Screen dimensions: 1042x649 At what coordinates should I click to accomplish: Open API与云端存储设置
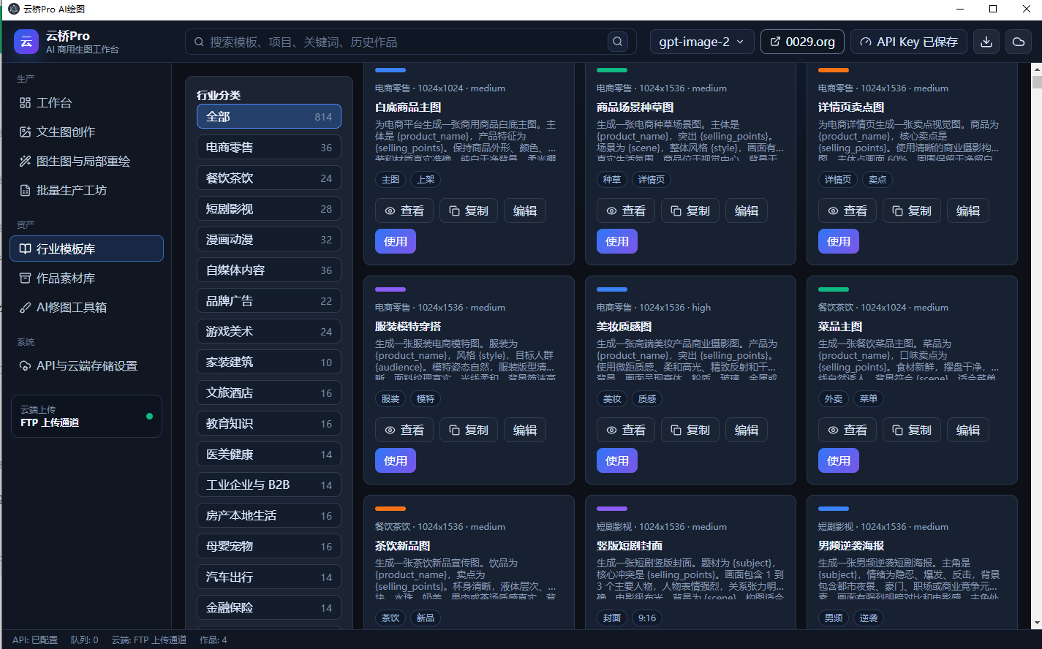[x=86, y=366]
